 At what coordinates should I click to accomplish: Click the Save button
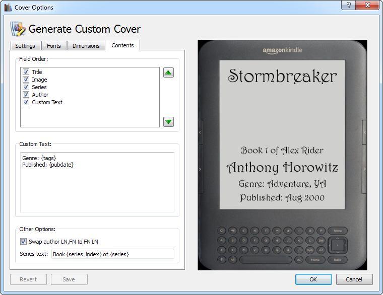pos(69,279)
